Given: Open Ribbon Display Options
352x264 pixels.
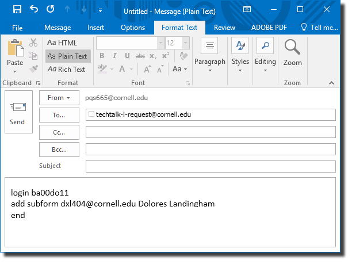Looking at the screenshot, I should (247, 9).
